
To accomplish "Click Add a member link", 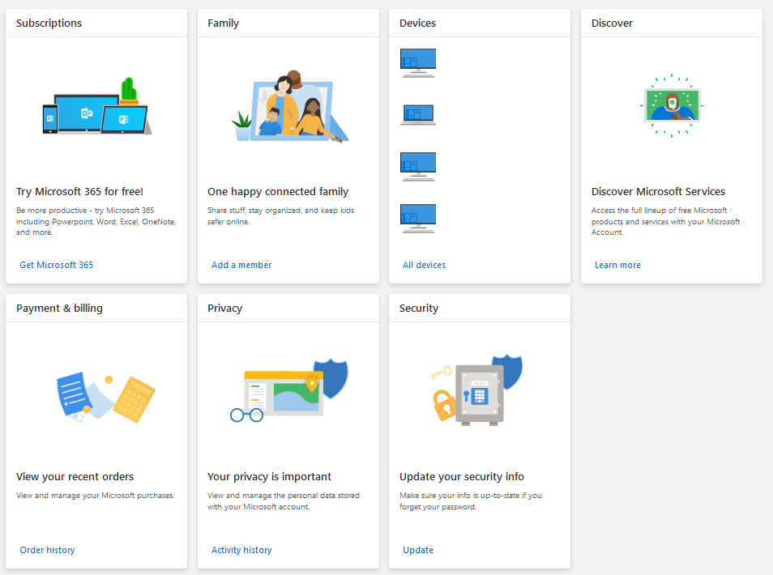I will coord(241,265).
